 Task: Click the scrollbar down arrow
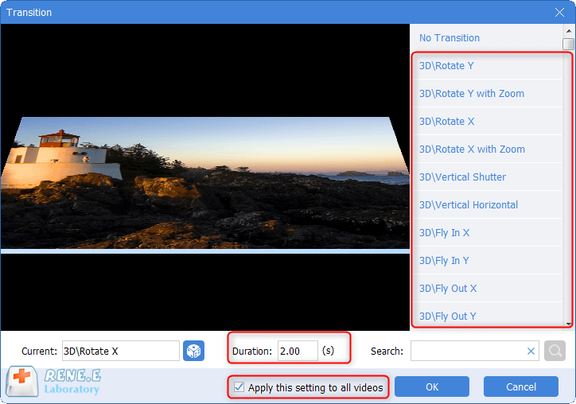(x=568, y=324)
